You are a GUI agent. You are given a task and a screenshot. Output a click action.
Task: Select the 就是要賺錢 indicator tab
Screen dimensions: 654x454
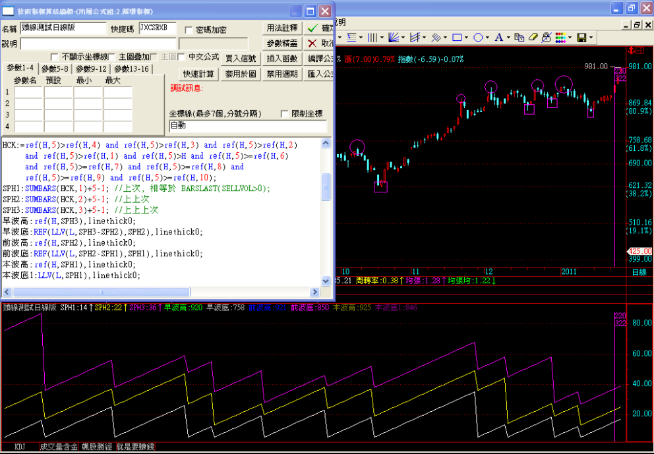(136, 447)
